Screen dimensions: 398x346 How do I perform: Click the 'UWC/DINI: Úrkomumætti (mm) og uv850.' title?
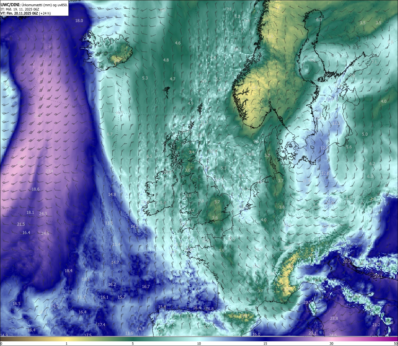click(34, 5)
